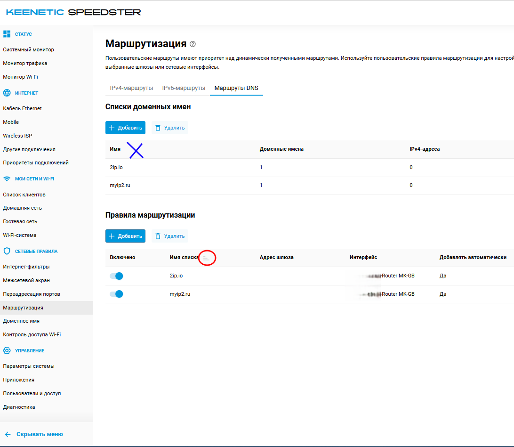The image size is (514, 447).
Task: Select the Маршруты DNS tab
Action: (x=236, y=88)
